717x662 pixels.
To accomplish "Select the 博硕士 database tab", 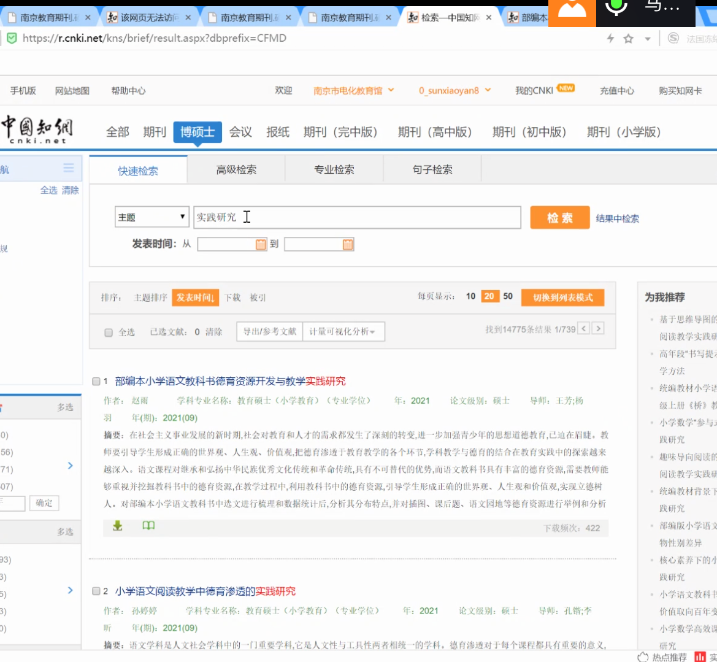I will click(x=197, y=133).
